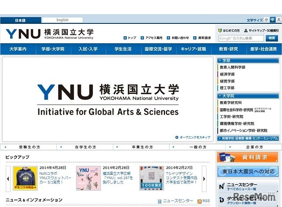Image resolution: width=282 pixels, height=207 pixels.
Task: Click the central YNU banner image
Action: pyautogui.click(x=108, y=99)
